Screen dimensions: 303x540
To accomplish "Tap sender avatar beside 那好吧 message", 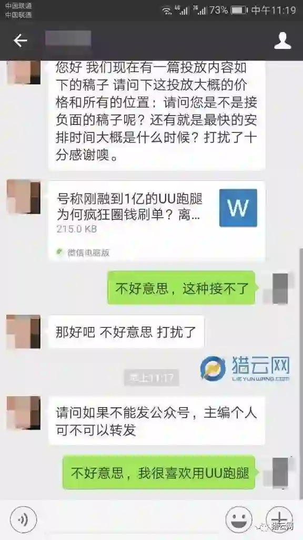I will click(x=23, y=332).
